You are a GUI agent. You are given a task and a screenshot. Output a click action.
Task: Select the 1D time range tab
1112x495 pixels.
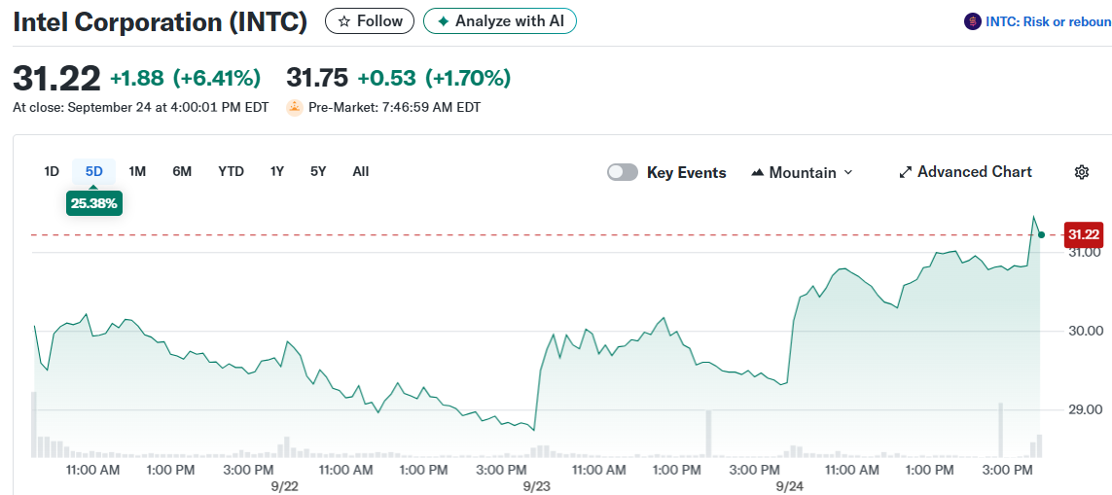point(52,171)
